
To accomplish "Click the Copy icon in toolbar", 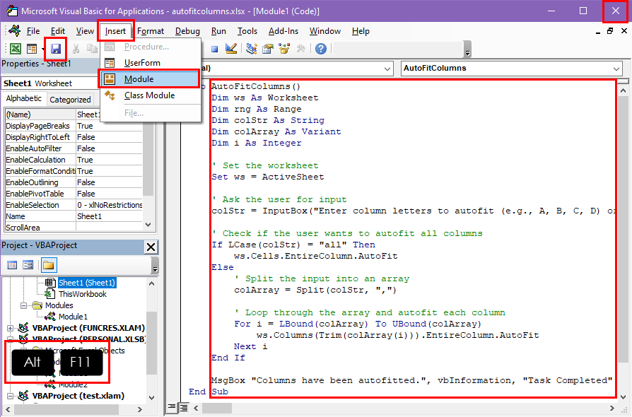I will [92, 49].
